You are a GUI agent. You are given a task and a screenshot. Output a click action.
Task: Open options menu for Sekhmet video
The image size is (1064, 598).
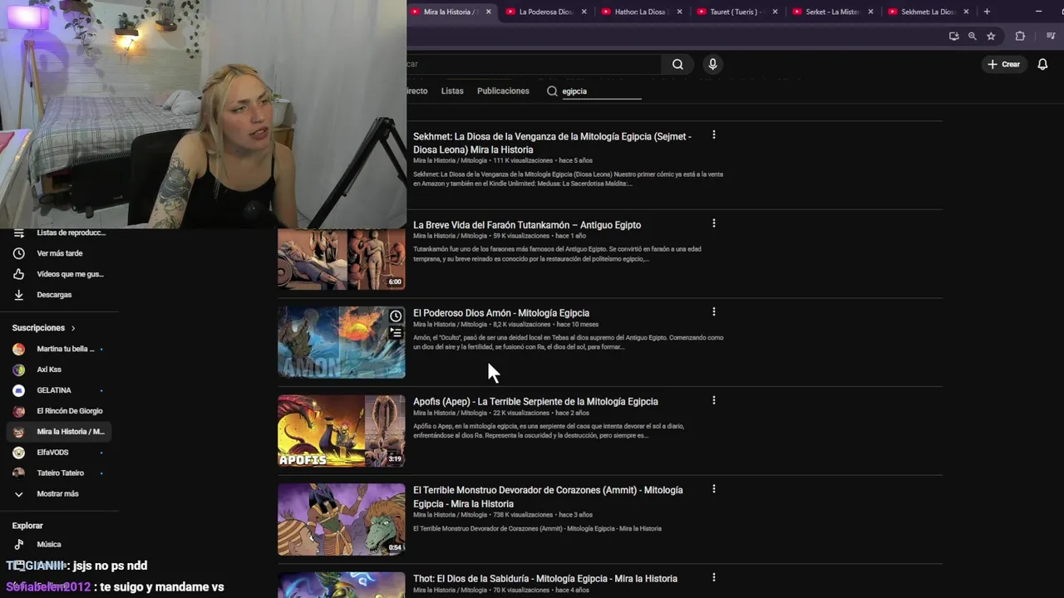713,135
